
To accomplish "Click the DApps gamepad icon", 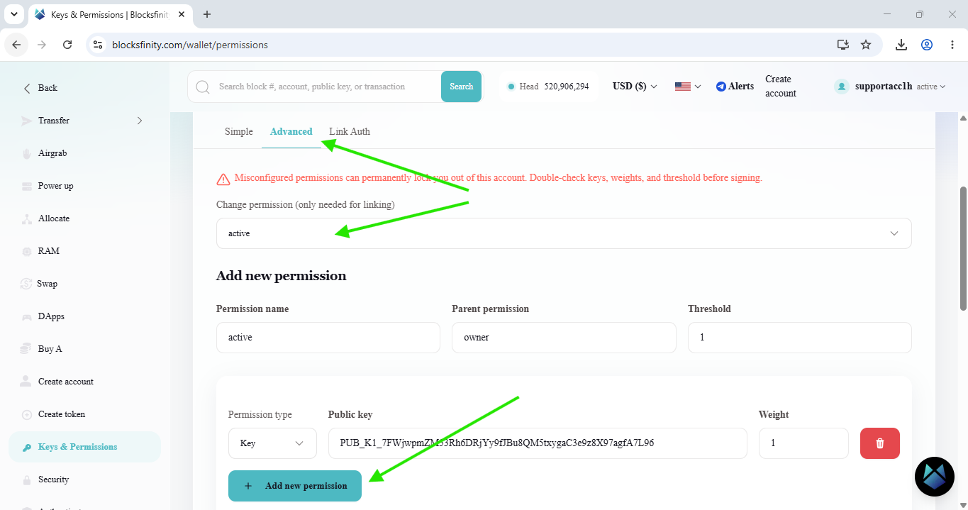I will coord(27,316).
